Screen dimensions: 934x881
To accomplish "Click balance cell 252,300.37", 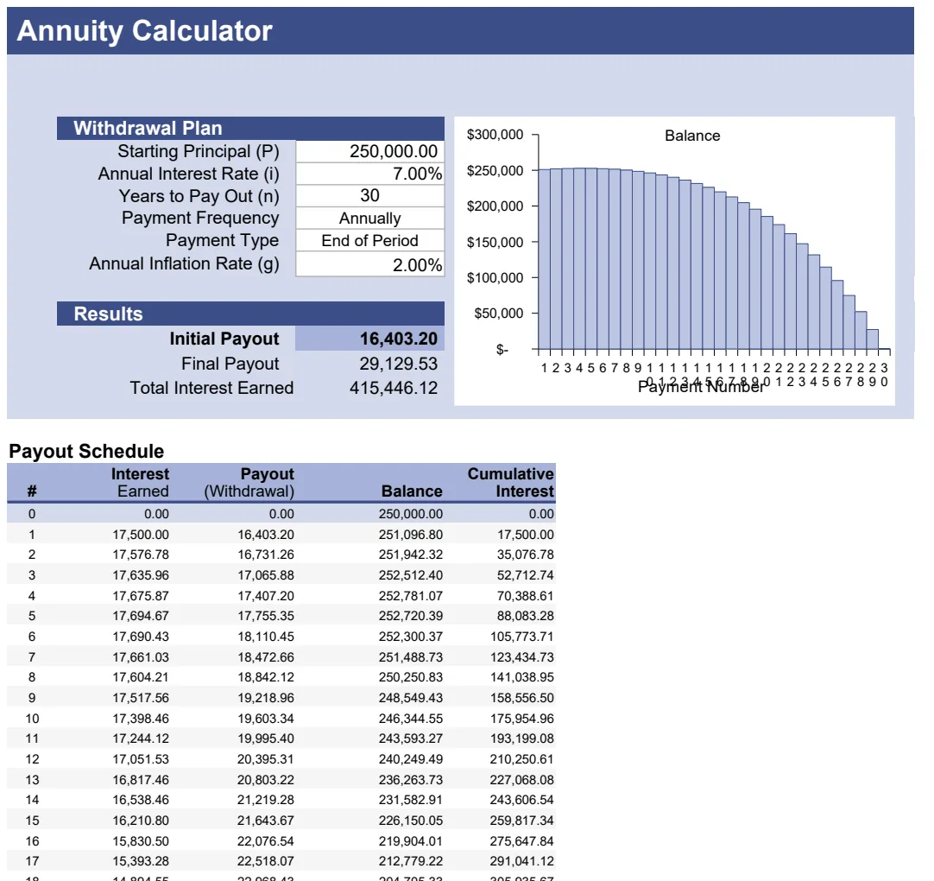I will pyautogui.click(x=410, y=637).
